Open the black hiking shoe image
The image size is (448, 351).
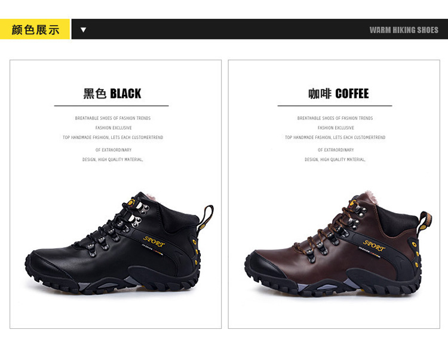(x=119, y=243)
